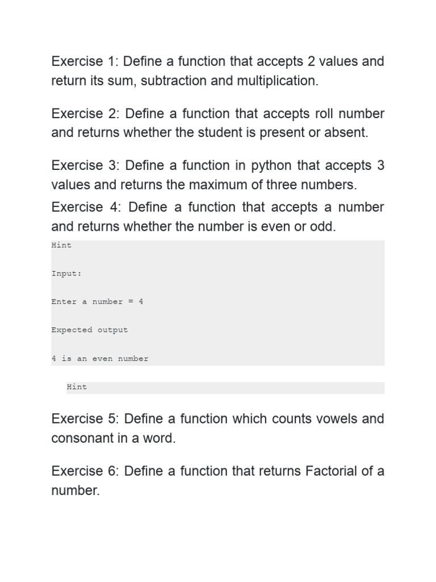Viewport: 436px width, 582px height.
Task: Click the 'Input:' line in code block
Action: (x=66, y=273)
